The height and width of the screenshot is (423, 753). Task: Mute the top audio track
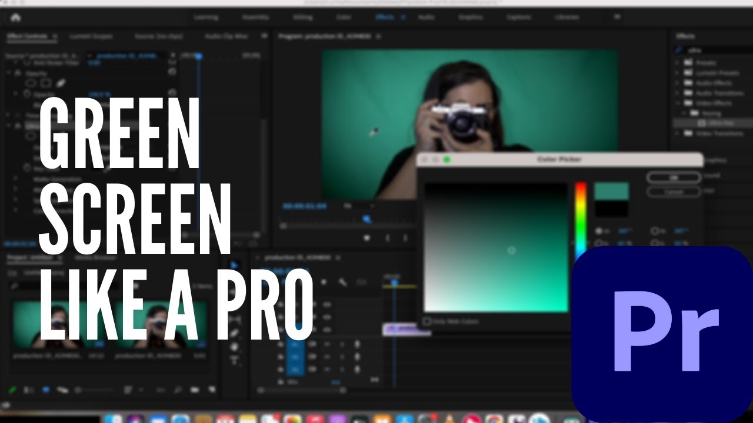[327, 344]
